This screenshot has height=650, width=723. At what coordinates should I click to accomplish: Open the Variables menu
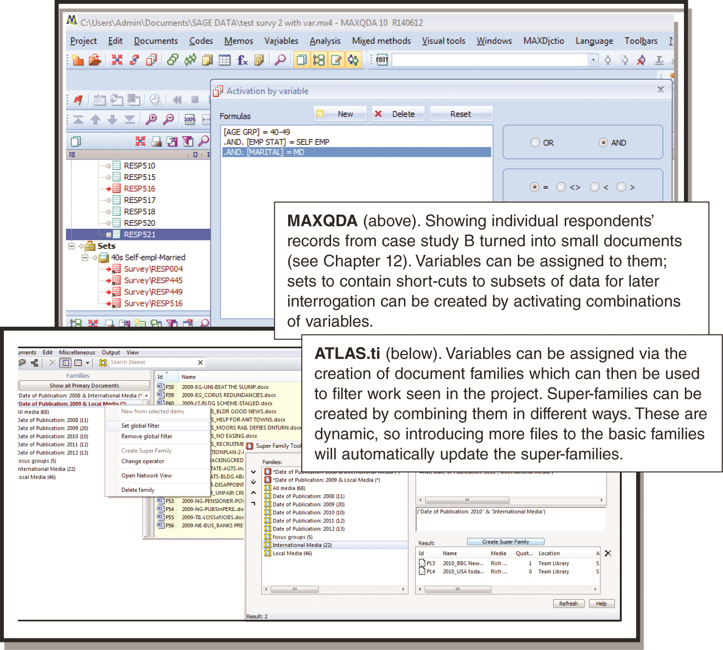[x=281, y=41]
